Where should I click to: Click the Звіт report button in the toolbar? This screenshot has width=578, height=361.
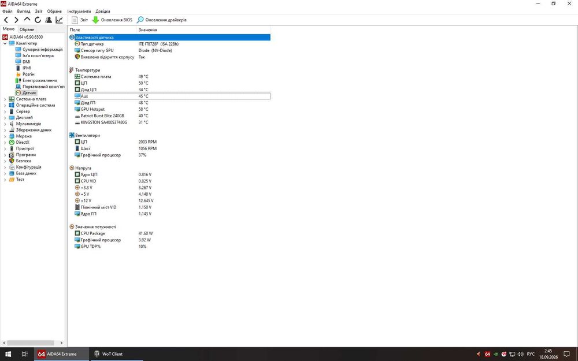pos(80,20)
